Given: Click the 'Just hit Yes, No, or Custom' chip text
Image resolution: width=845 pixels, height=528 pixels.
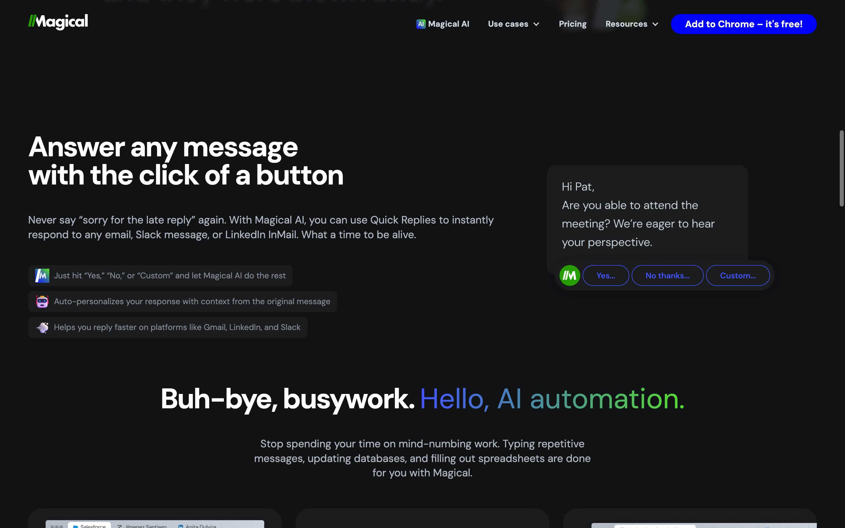Looking at the screenshot, I should 170,275.
